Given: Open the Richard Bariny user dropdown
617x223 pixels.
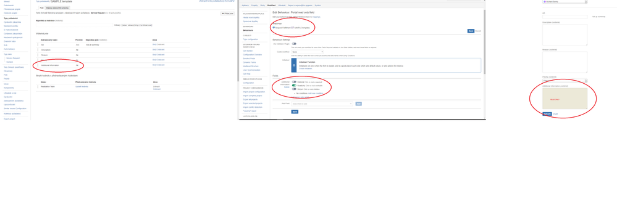Looking at the screenshot, I should coord(565,2).
